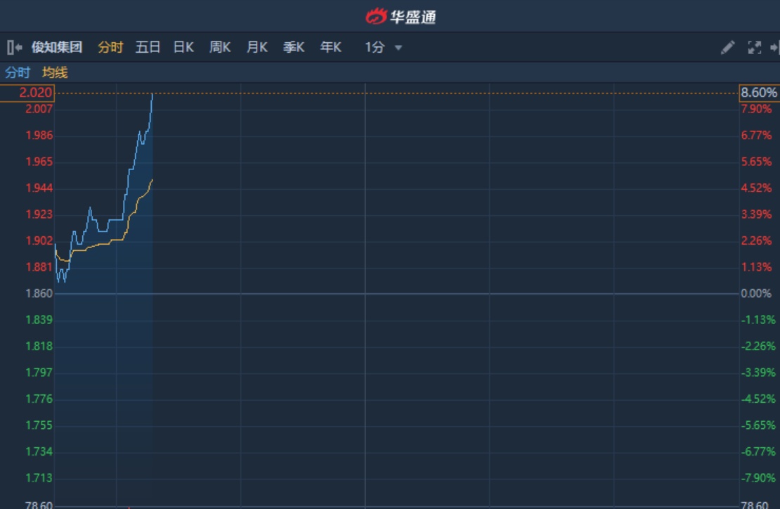780x509 pixels.
Task: Click the peak of the blue price line
Action: tap(152, 94)
